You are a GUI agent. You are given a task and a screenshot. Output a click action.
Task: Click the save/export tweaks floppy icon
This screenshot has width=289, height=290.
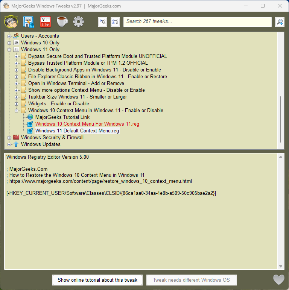click(28, 22)
